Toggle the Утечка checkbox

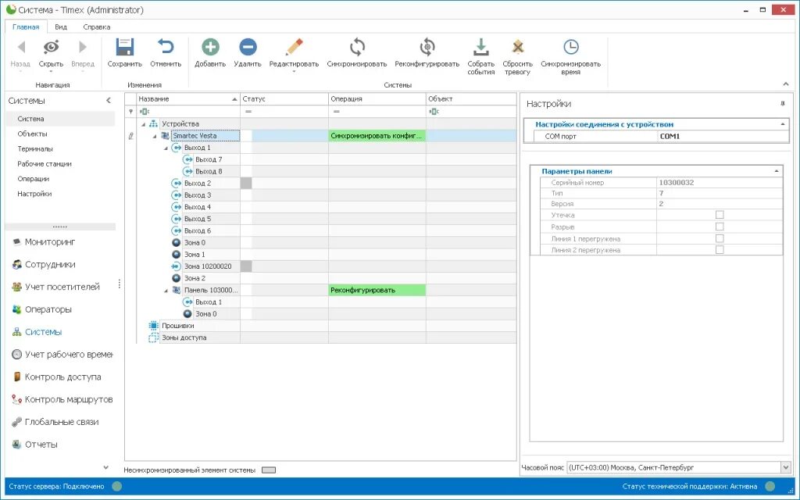coord(720,215)
